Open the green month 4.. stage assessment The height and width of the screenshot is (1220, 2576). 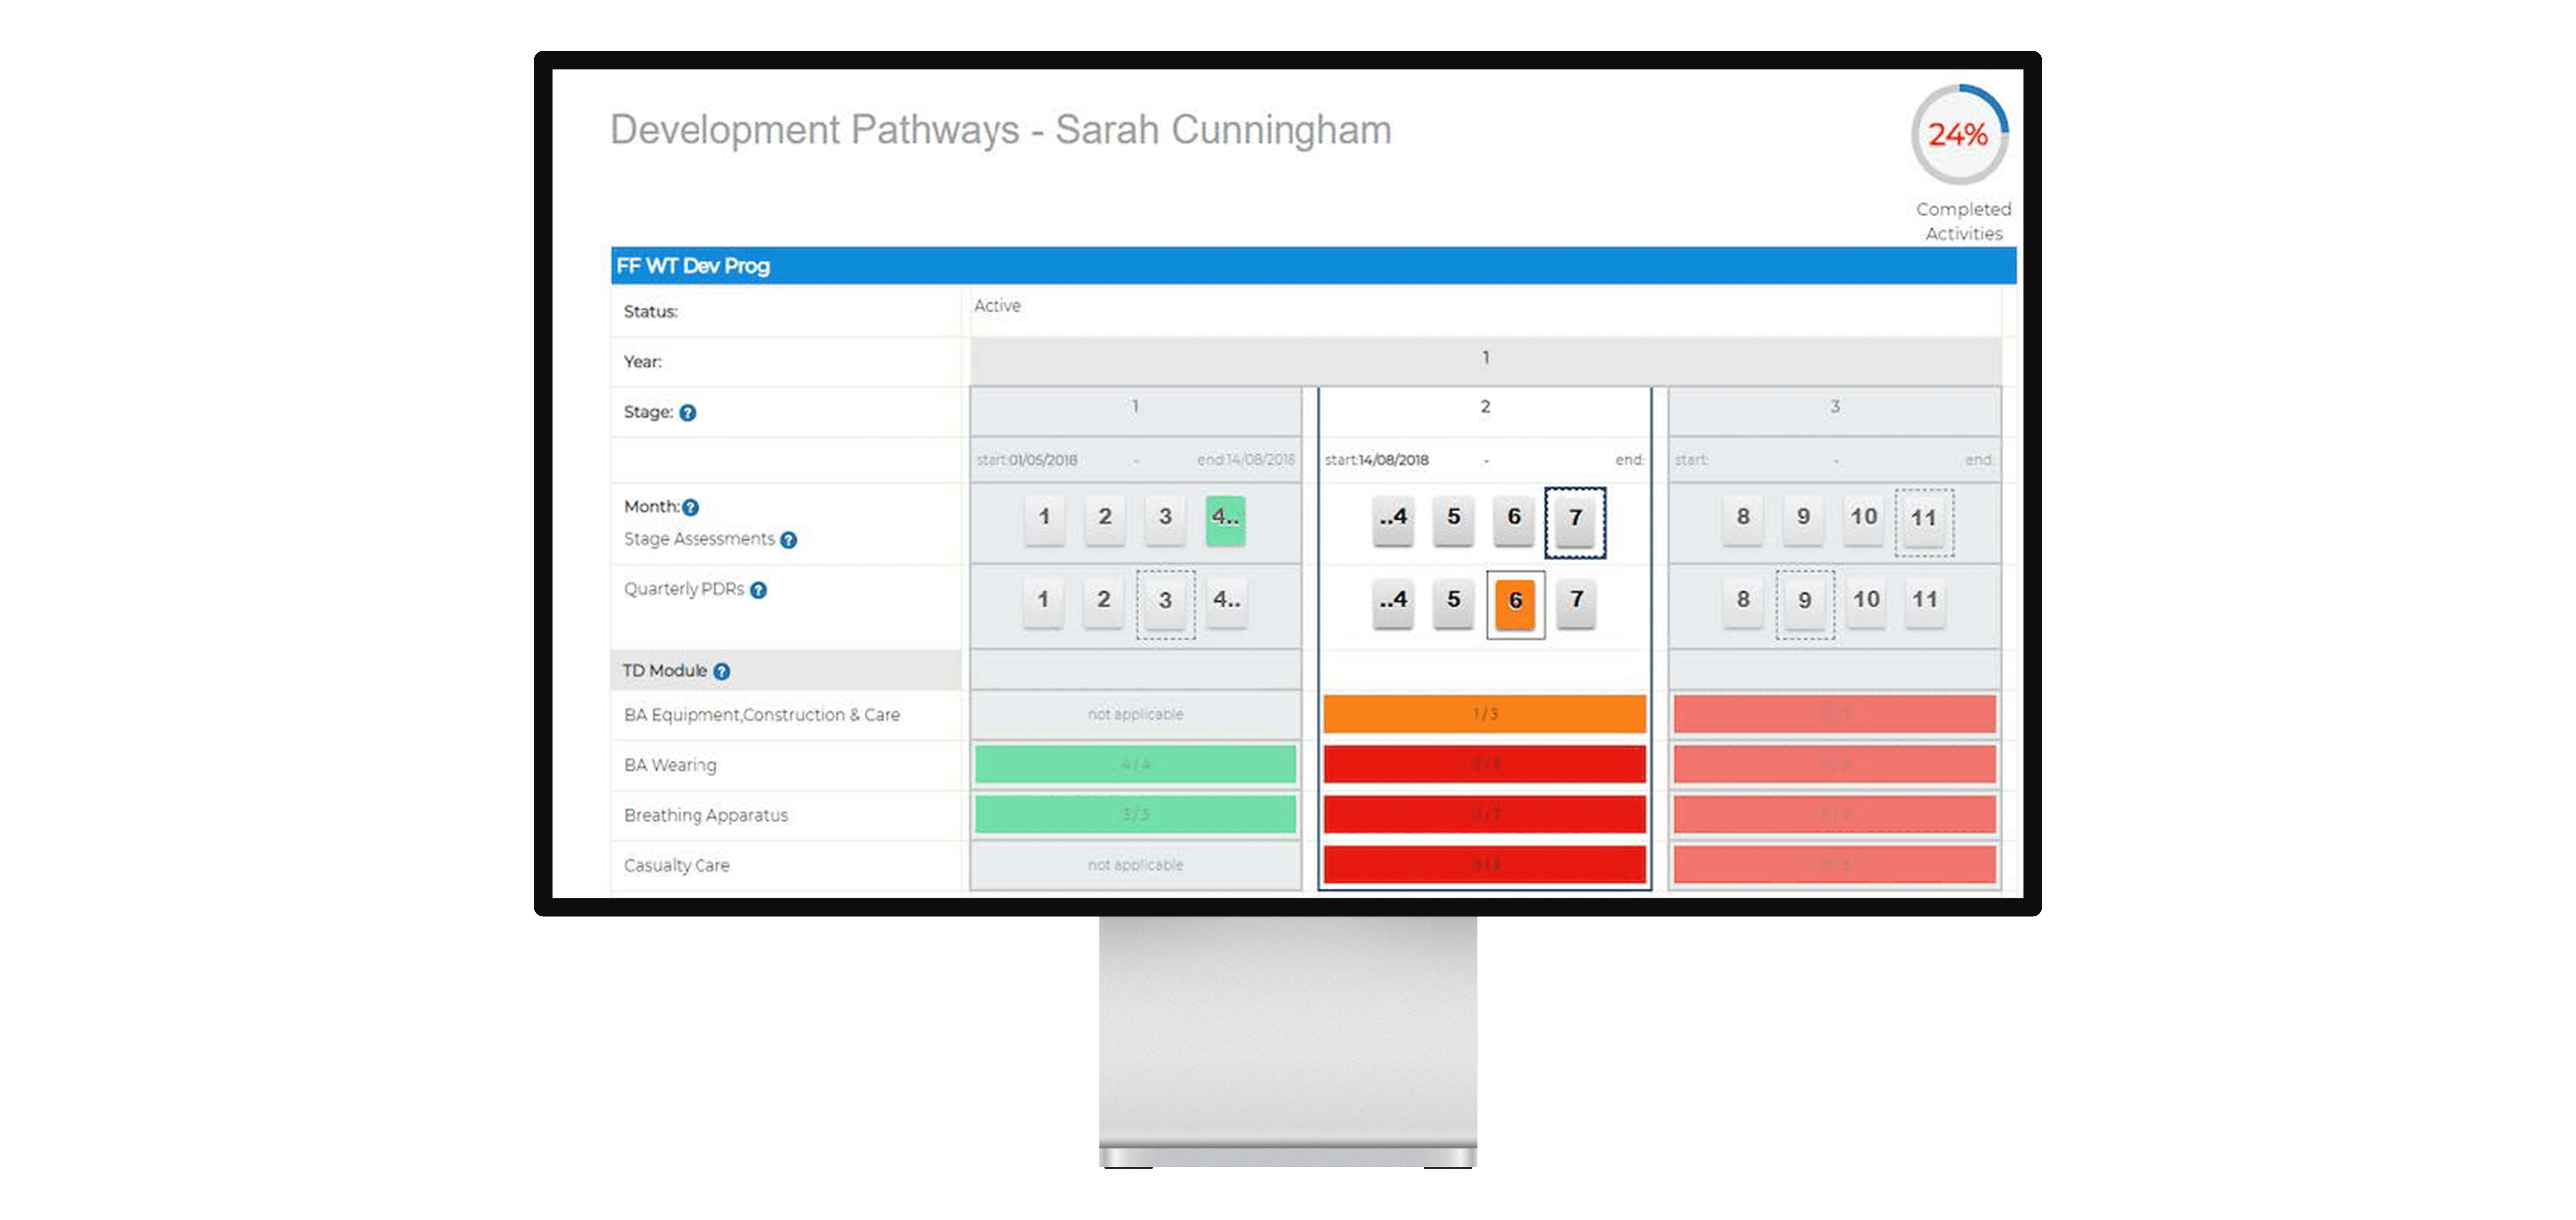[1225, 519]
